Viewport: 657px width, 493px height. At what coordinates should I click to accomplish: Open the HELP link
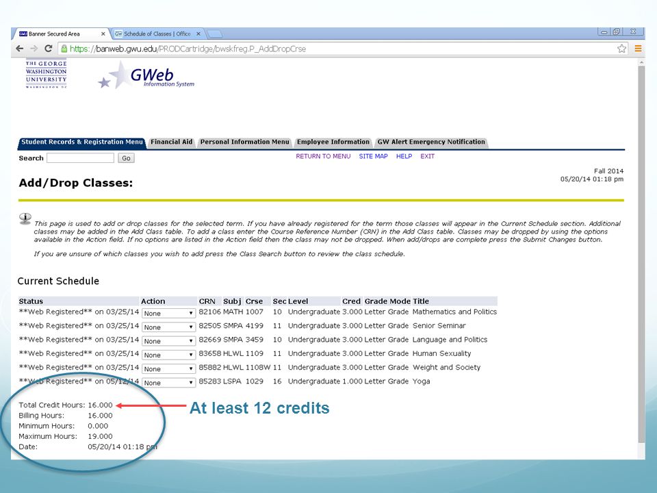point(404,156)
